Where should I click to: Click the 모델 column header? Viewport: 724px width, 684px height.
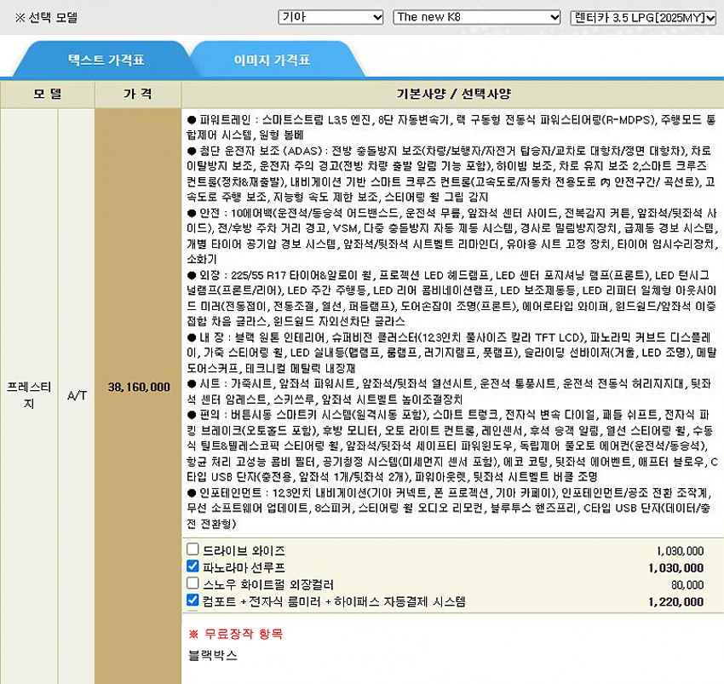pos(48,94)
